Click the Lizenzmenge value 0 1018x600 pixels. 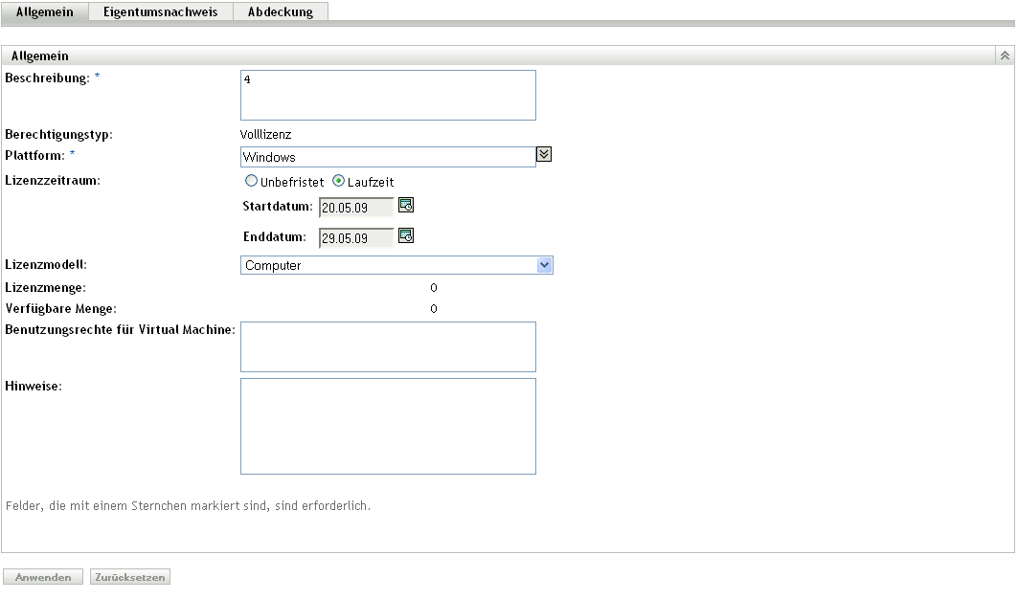tap(434, 287)
